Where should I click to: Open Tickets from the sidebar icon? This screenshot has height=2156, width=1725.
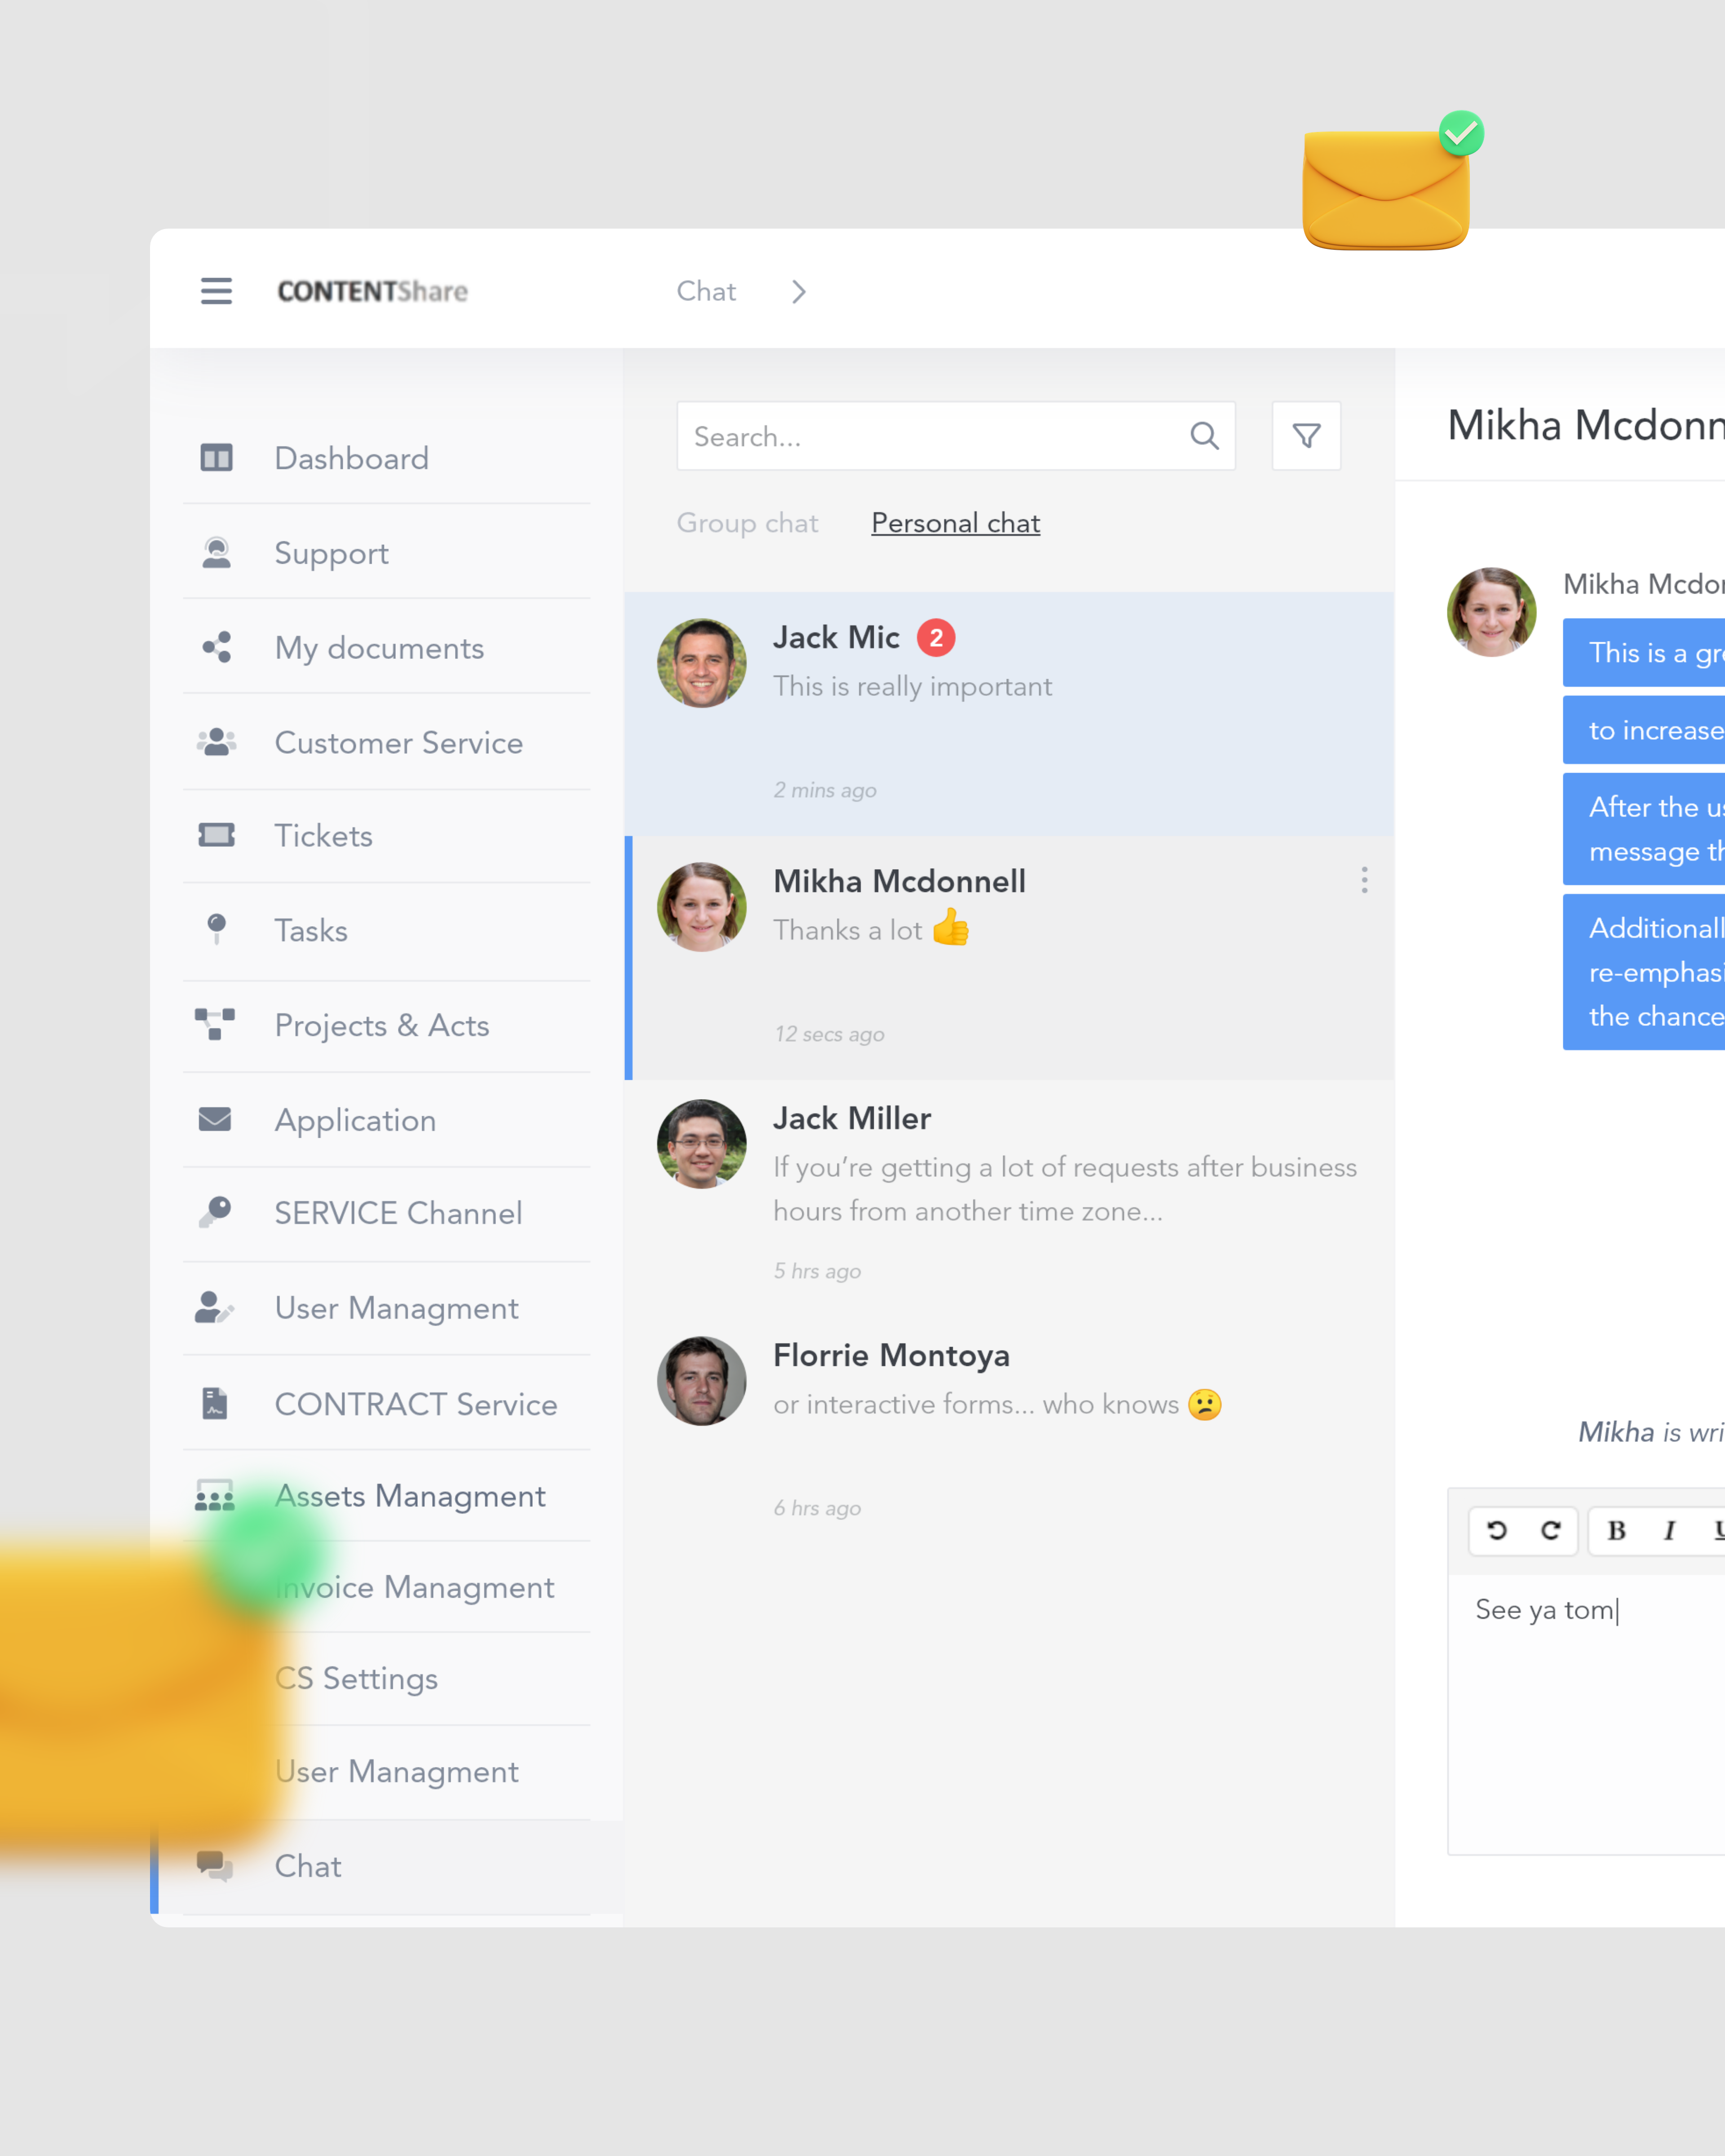216,835
